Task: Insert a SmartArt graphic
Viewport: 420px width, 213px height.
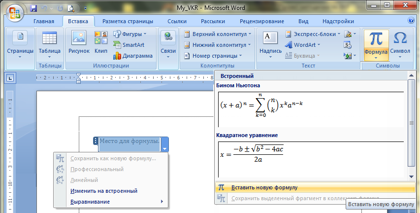Action: click(129, 45)
